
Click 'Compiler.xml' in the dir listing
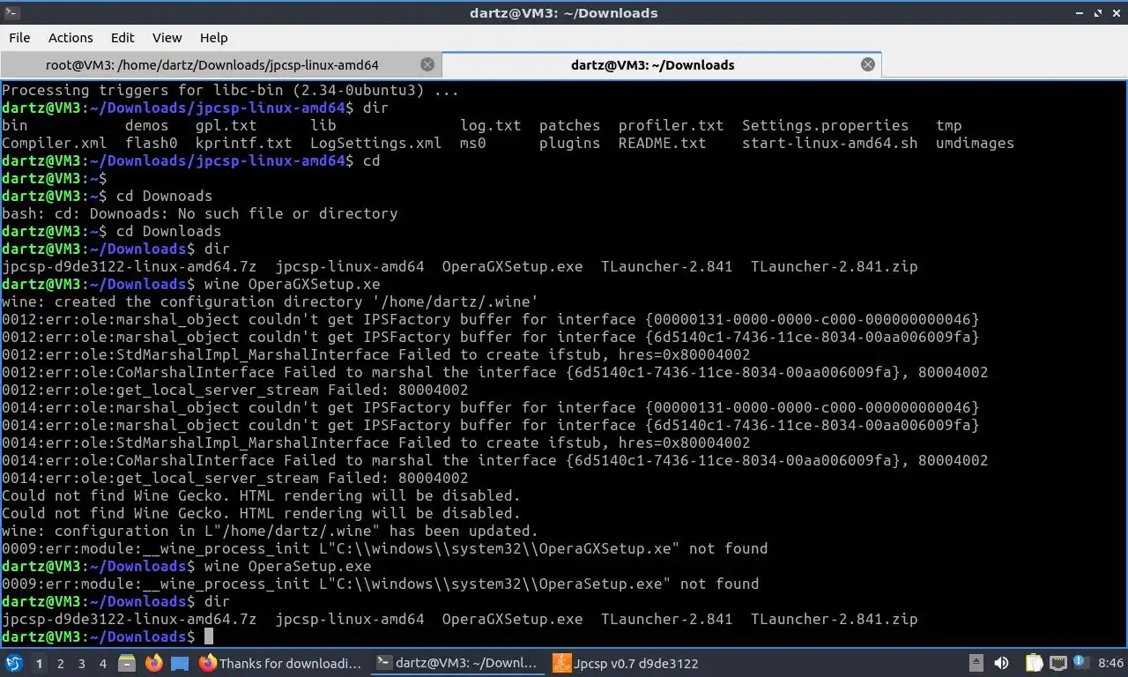pos(54,143)
